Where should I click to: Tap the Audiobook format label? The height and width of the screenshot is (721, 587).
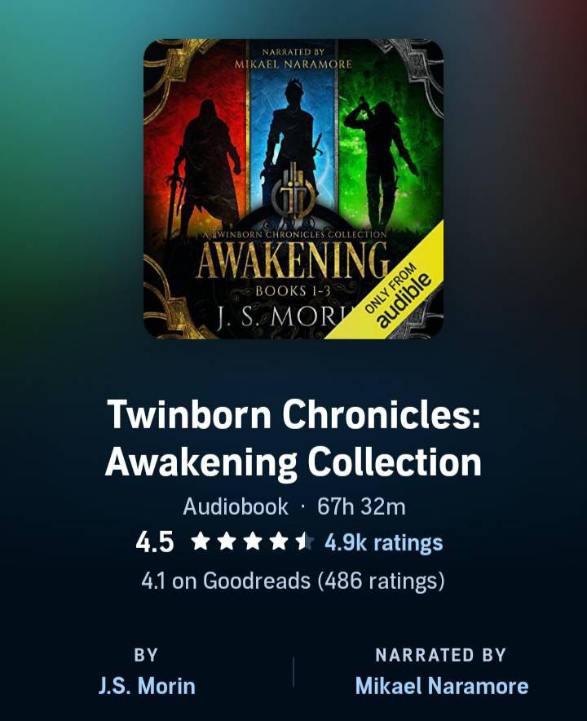pyautogui.click(x=236, y=506)
